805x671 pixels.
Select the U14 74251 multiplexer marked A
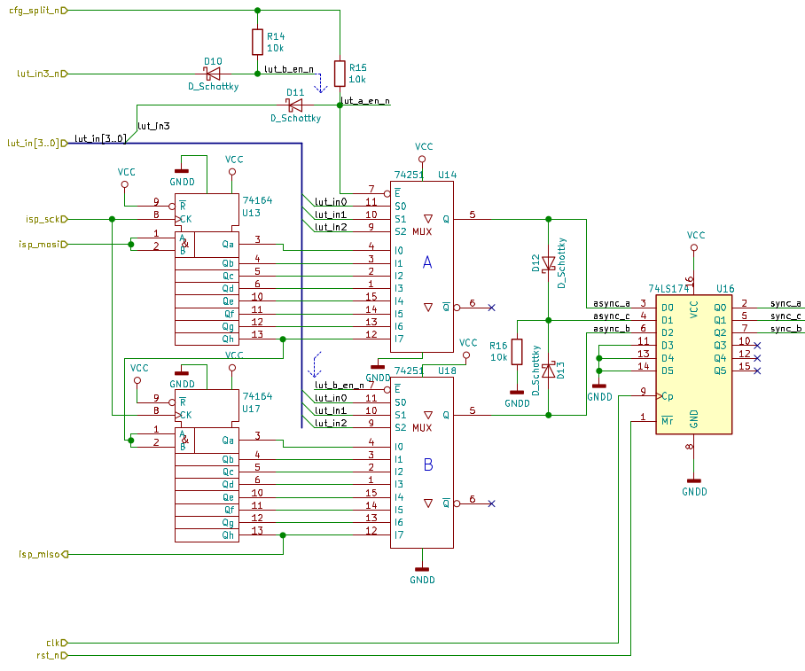click(422, 266)
